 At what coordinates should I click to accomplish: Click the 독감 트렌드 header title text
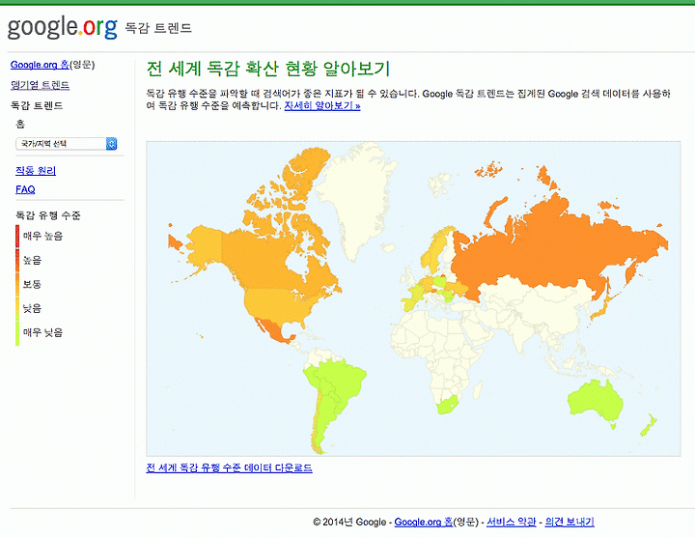(x=158, y=28)
